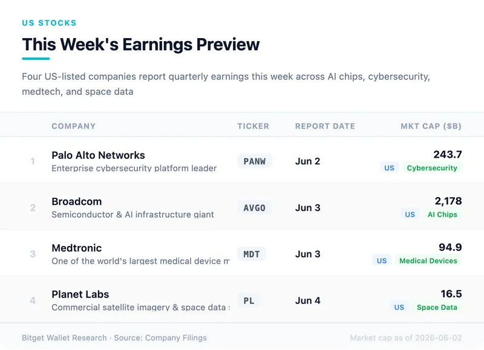Click the PANW ticker badge
484x350 pixels.
(254, 161)
